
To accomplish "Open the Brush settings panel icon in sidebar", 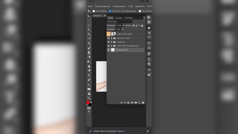I will 149,54.
